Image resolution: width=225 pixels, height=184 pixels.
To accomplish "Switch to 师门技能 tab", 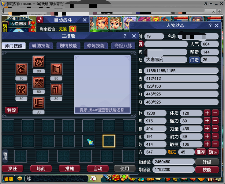I will tap(14, 46).
